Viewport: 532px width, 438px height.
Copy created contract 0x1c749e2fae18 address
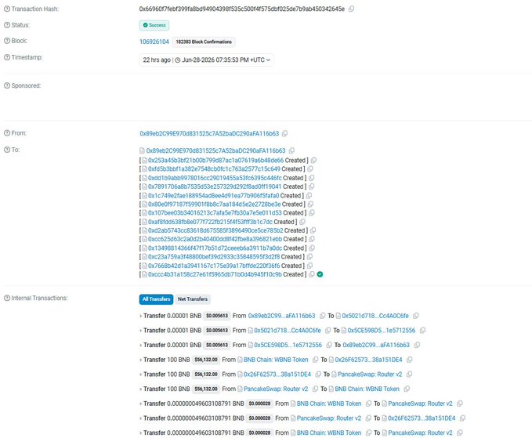(x=309, y=195)
